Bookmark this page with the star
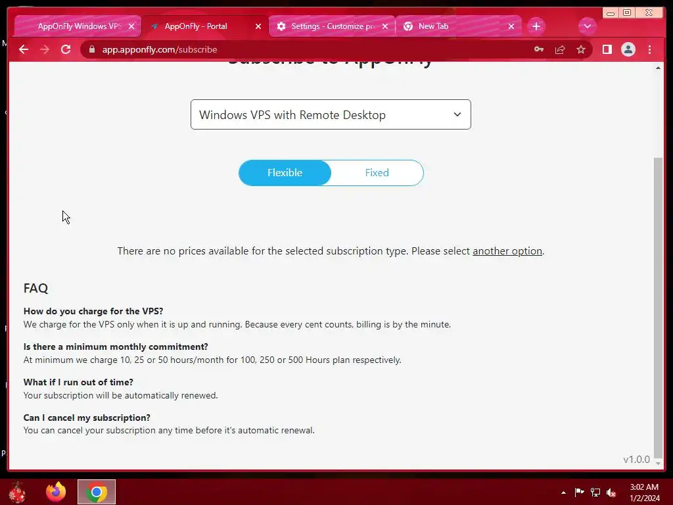The width and height of the screenshot is (673, 505). pyautogui.click(x=581, y=49)
